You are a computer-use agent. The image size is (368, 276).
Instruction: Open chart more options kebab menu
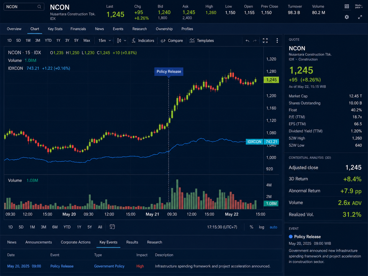pyautogui.click(x=277, y=40)
